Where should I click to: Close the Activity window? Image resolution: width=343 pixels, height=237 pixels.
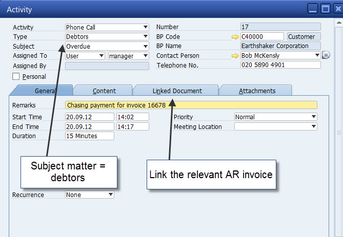tap(336, 9)
